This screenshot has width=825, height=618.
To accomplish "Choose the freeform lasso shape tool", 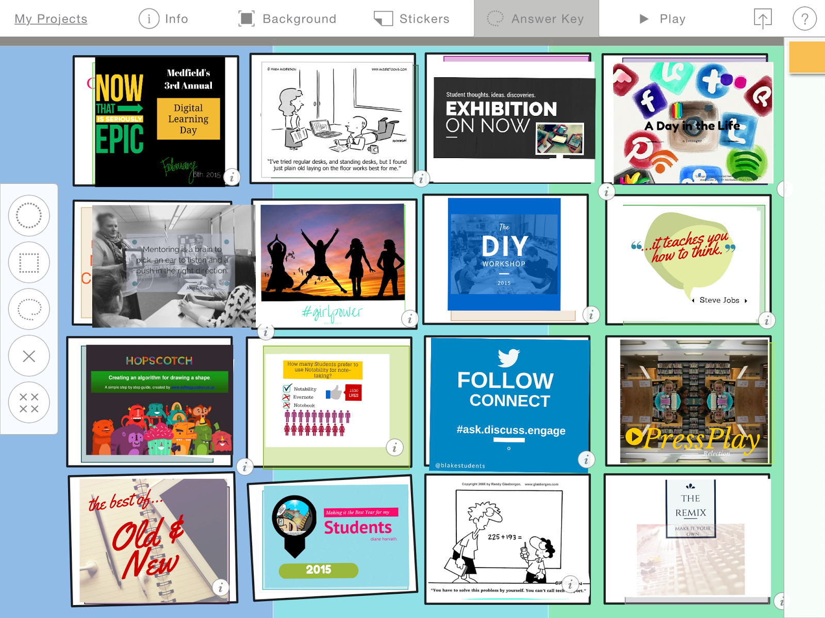I will tap(29, 309).
